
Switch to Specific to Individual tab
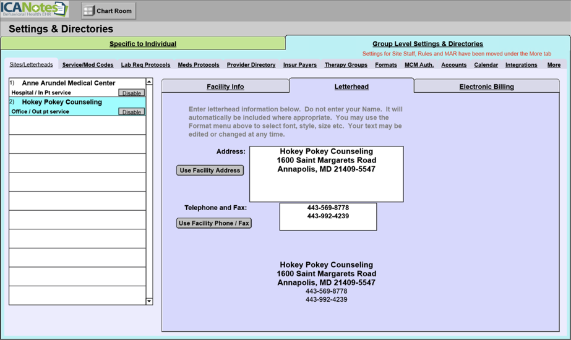tap(143, 44)
